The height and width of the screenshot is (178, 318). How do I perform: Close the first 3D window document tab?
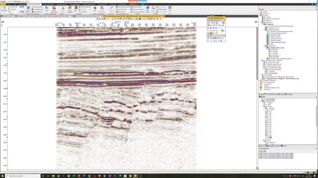[x=14, y=16]
